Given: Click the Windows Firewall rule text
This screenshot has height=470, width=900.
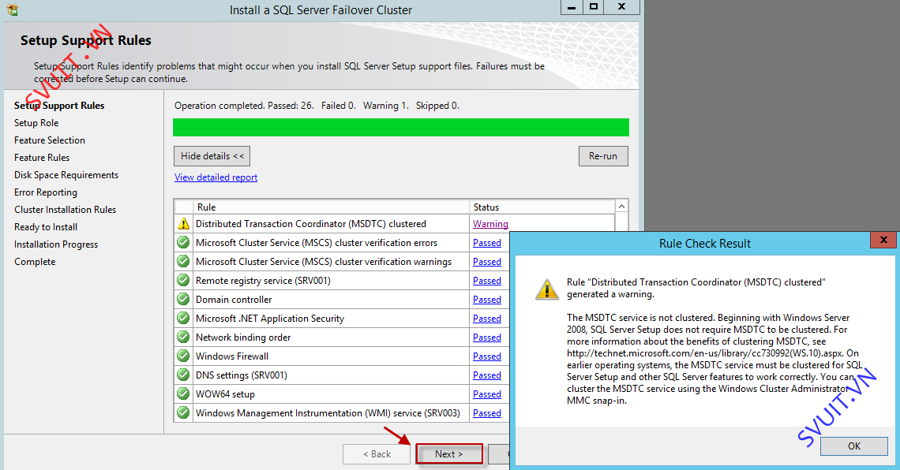Looking at the screenshot, I should pos(232,356).
